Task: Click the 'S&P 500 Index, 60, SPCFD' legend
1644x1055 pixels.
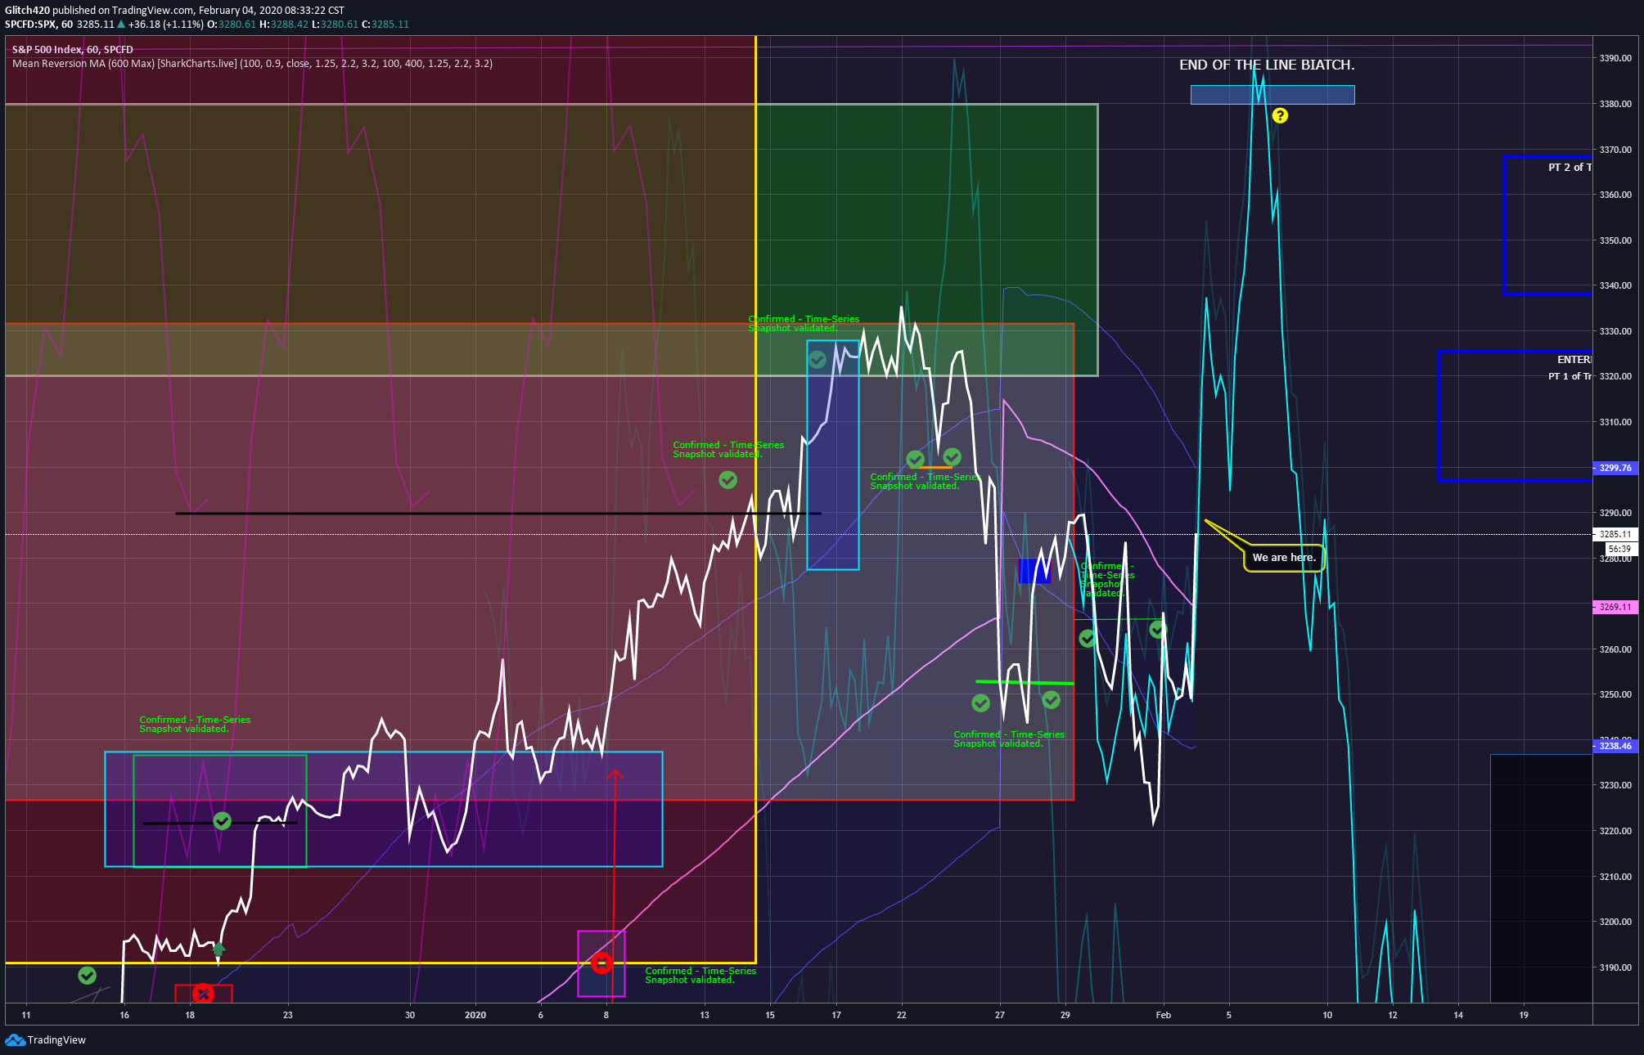Action: pos(73,50)
